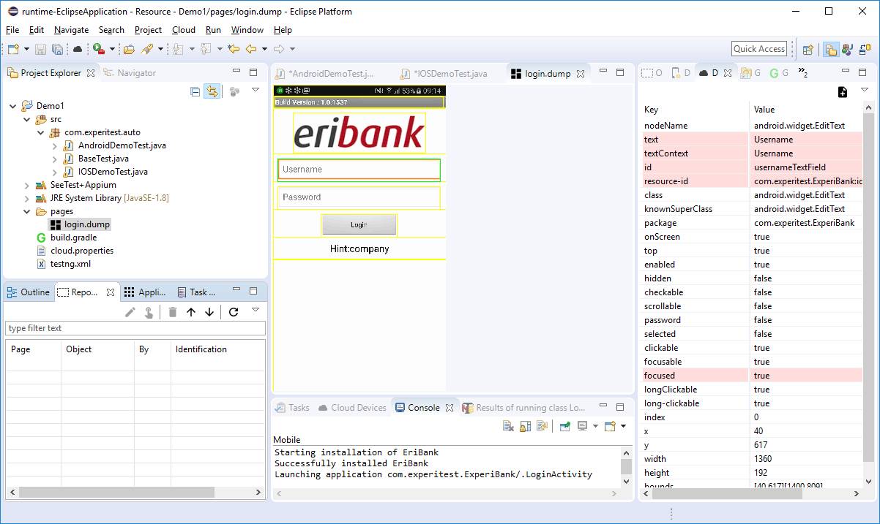Open the flashlight search dropdown arrow
Image resolution: width=880 pixels, height=524 pixels.
(160, 49)
